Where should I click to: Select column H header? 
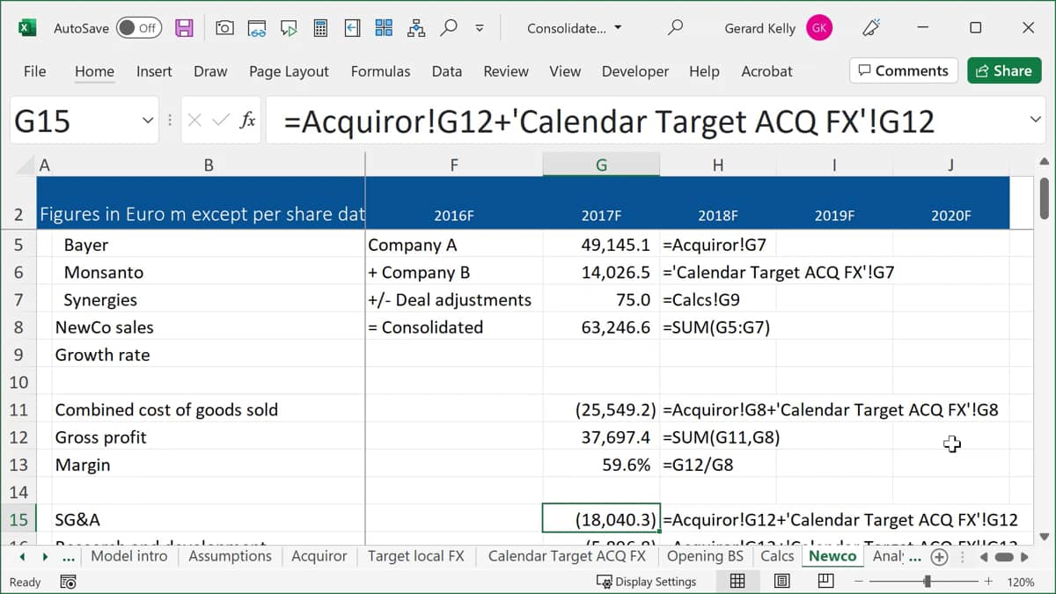click(x=718, y=165)
